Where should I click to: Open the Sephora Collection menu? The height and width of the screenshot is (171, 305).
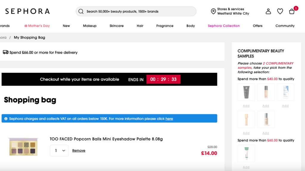[224, 26]
